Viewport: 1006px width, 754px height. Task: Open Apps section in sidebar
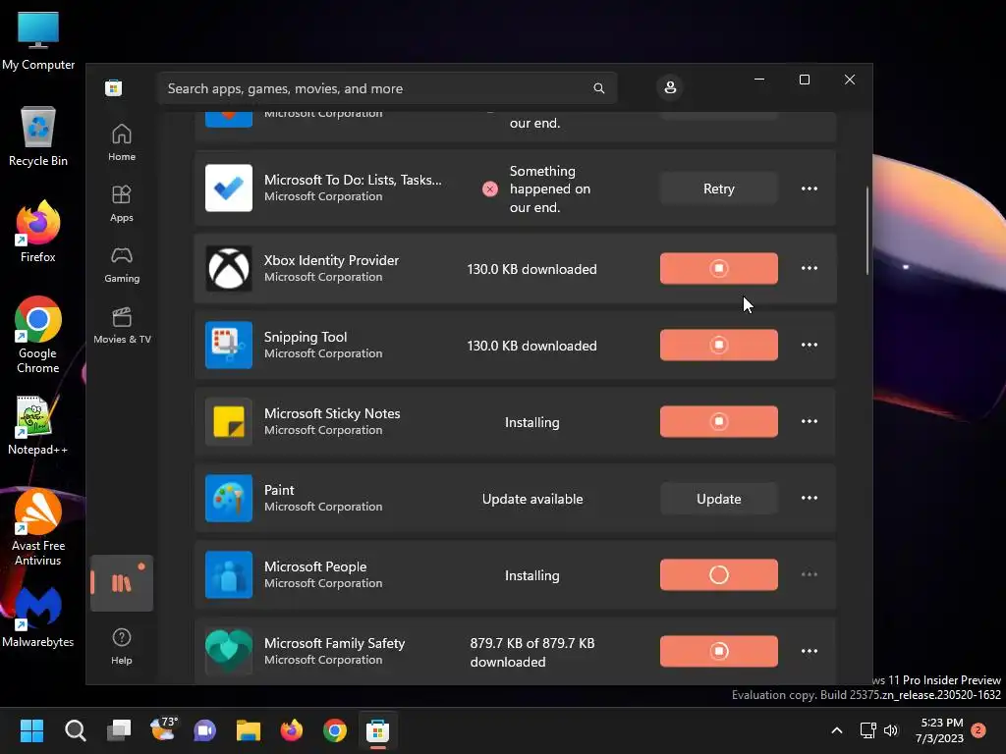click(121, 203)
